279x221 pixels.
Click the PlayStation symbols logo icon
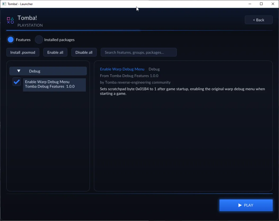(10, 20)
